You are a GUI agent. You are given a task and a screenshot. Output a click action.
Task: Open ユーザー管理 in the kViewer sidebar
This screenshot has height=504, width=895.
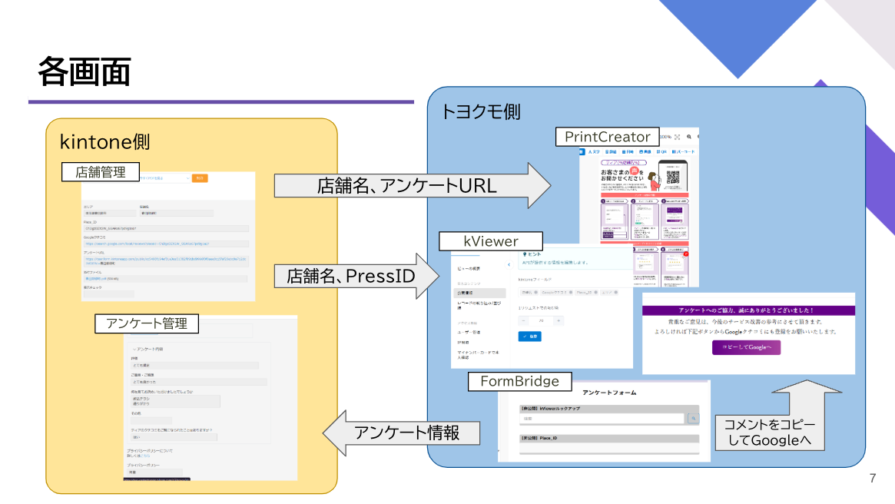[469, 332]
